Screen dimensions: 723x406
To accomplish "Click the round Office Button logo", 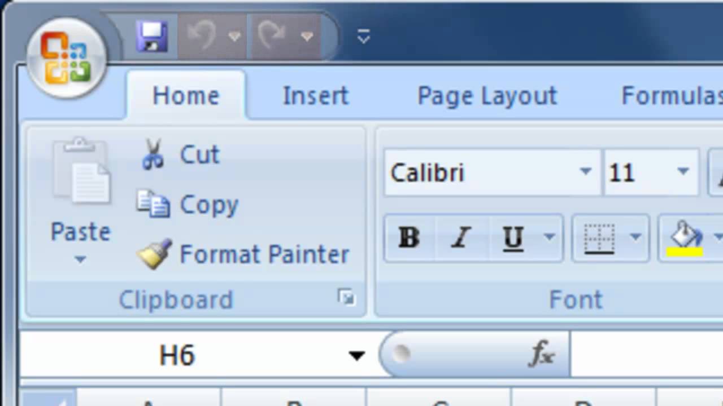I will (x=66, y=58).
